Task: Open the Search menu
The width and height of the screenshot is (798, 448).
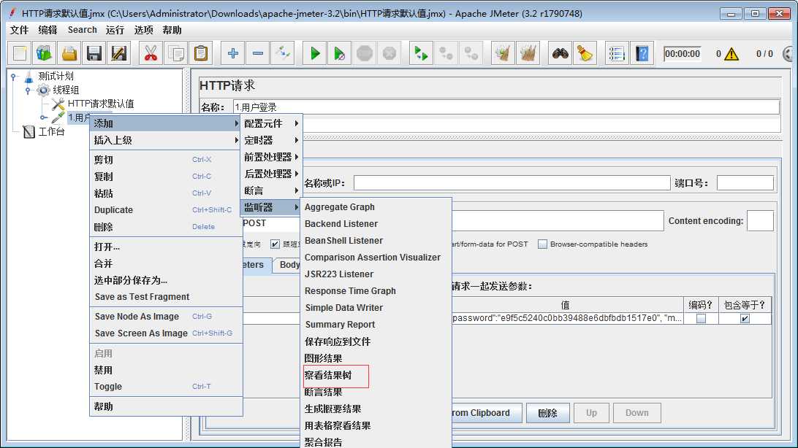Action: (82, 30)
